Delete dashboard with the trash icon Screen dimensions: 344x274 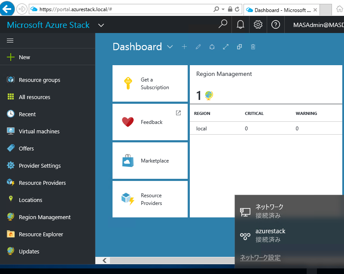253,47
